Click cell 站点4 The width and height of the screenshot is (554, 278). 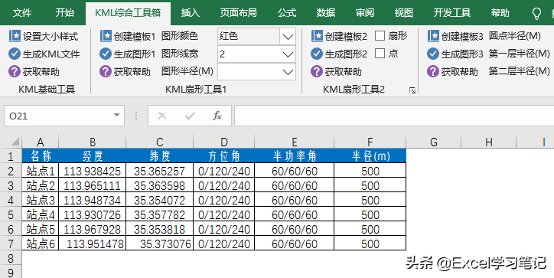(x=41, y=214)
